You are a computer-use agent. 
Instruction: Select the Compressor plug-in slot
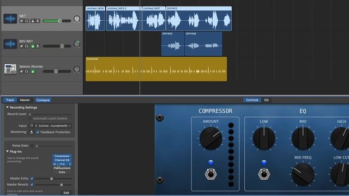62,156
